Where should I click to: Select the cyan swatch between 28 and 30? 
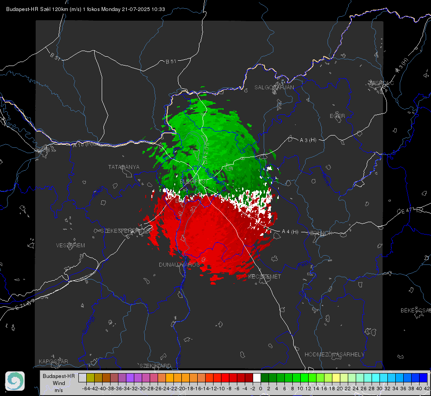click(376, 378)
